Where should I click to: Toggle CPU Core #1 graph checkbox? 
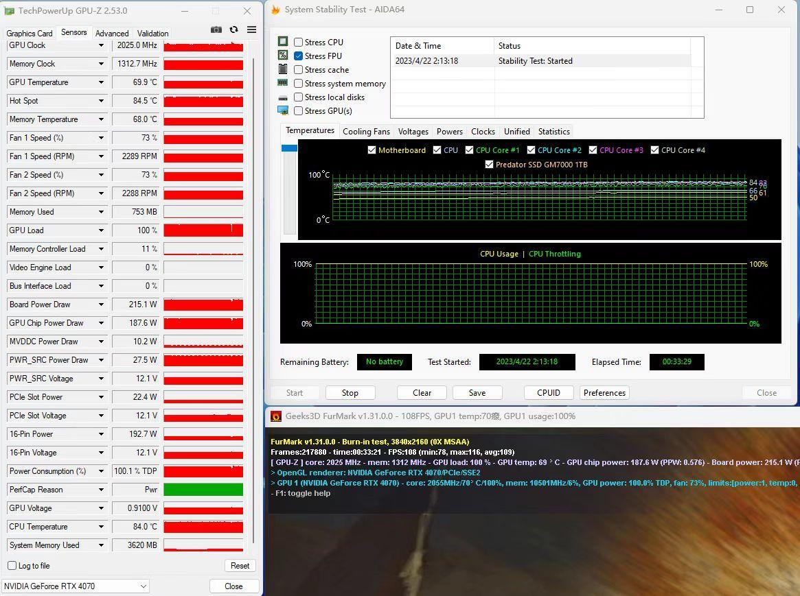[x=470, y=150]
